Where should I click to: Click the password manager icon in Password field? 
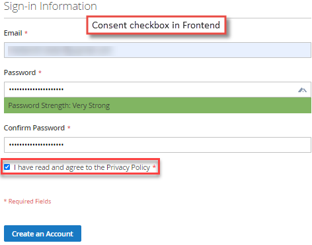point(302,90)
